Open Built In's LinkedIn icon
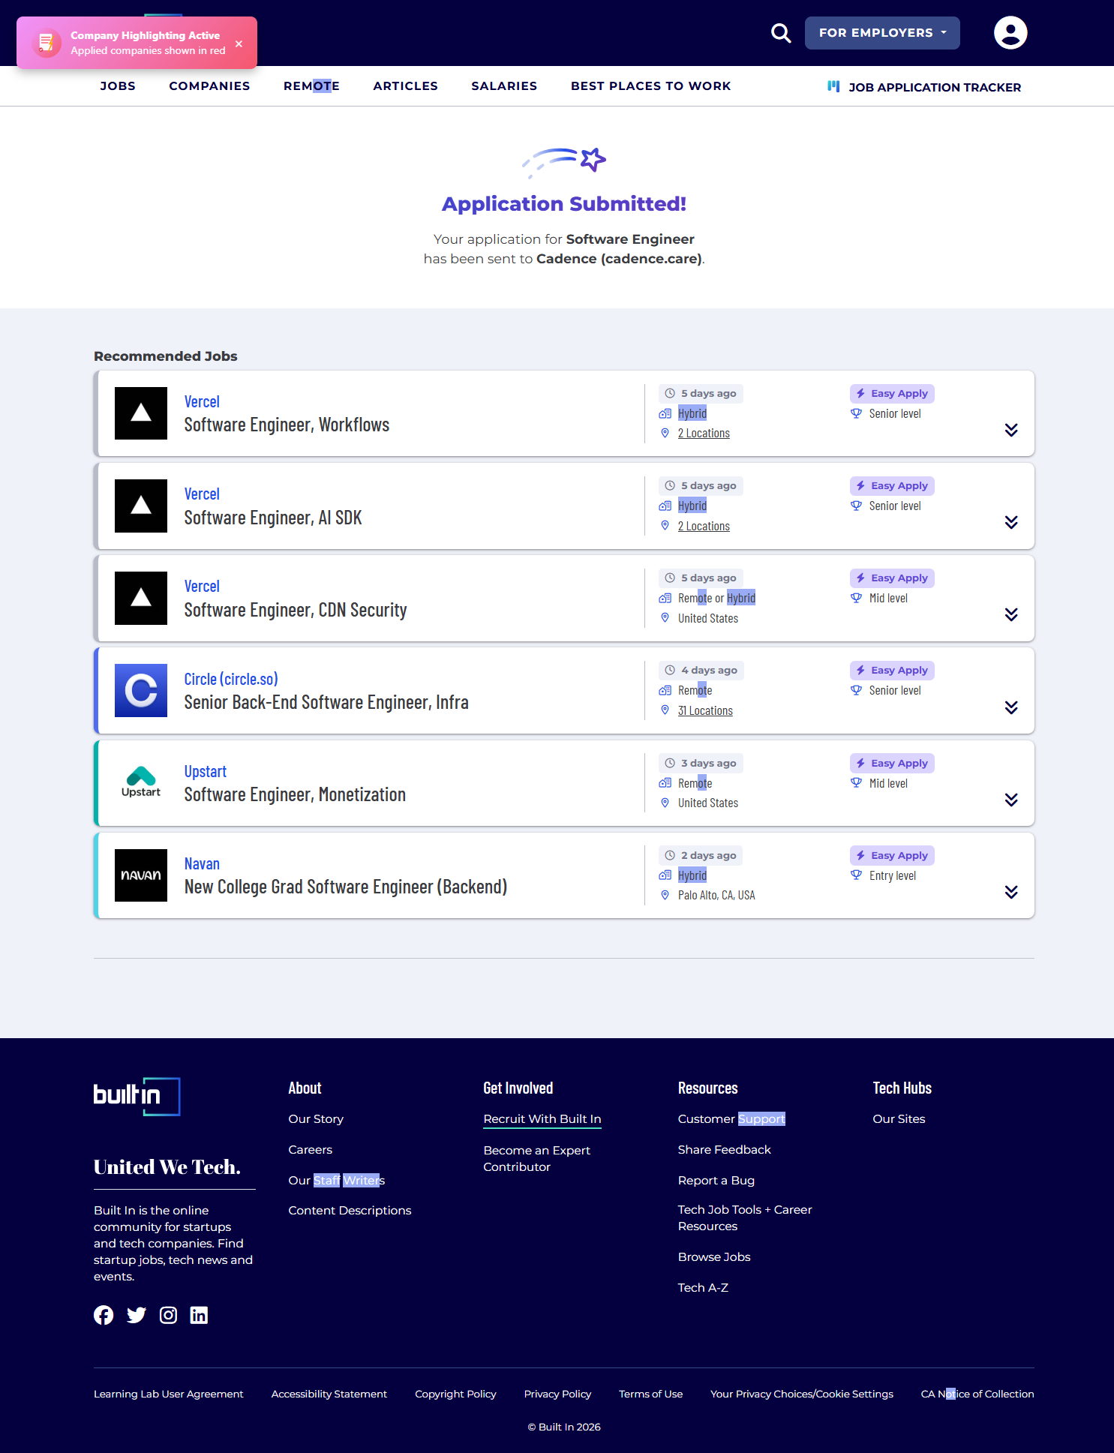Image resolution: width=1114 pixels, height=1453 pixels. 199,1315
